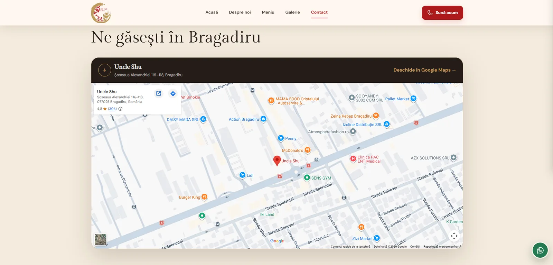Click Raportează o eroare pe hartă link

442,247
